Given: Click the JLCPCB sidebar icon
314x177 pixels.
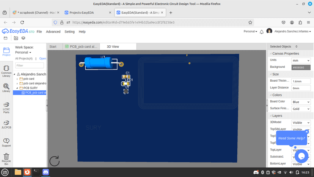Looking at the screenshot, I should click(6, 124).
